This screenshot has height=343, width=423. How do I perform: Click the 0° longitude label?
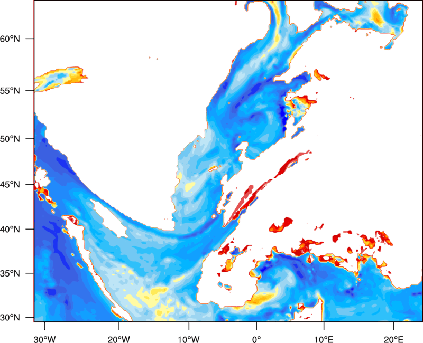pyautogui.click(x=256, y=339)
